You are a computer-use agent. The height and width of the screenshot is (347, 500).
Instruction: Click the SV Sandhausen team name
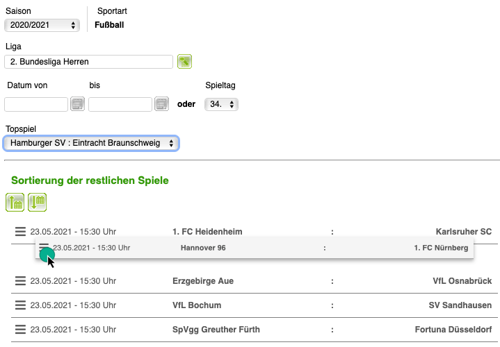[460, 305]
